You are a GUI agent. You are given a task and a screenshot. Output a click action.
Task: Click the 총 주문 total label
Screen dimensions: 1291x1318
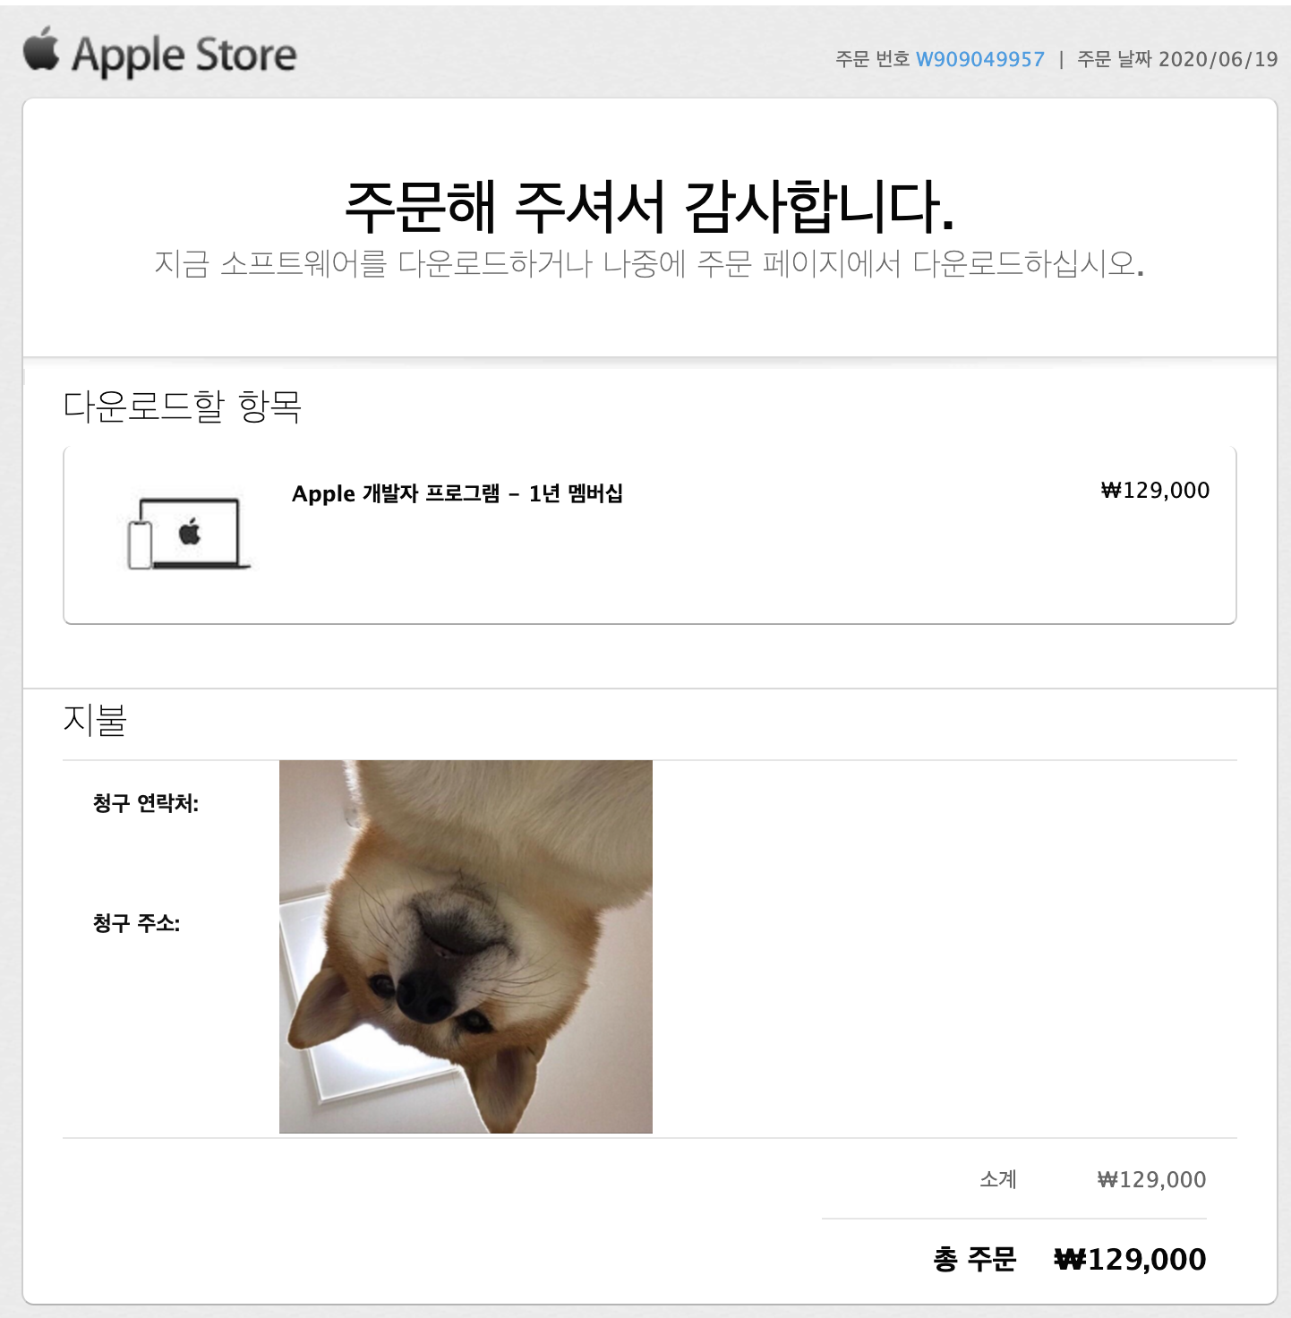point(975,1260)
